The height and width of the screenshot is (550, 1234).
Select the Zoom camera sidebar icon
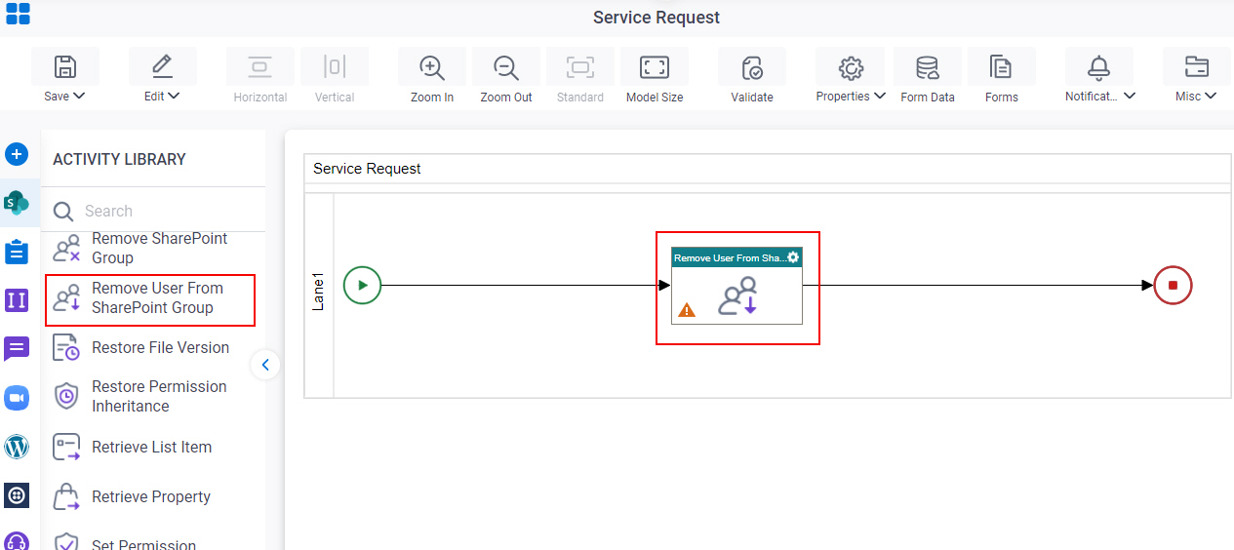pyautogui.click(x=17, y=398)
